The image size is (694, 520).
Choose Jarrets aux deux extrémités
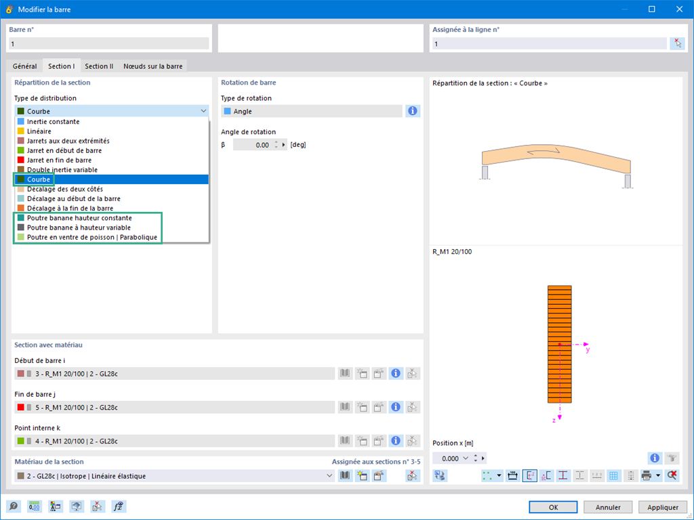tap(112, 141)
